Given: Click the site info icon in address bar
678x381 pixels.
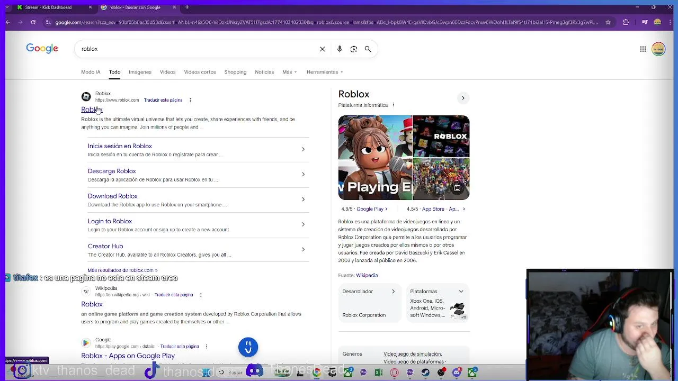Looking at the screenshot, I should pyautogui.click(x=48, y=22).
